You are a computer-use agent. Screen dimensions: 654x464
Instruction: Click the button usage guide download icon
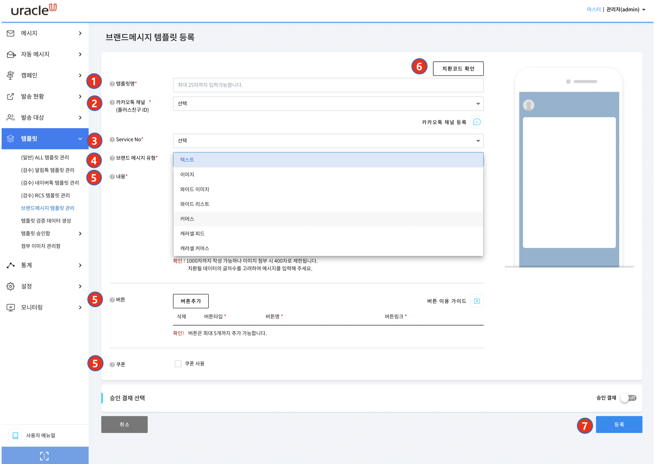[x=477, y=301]
